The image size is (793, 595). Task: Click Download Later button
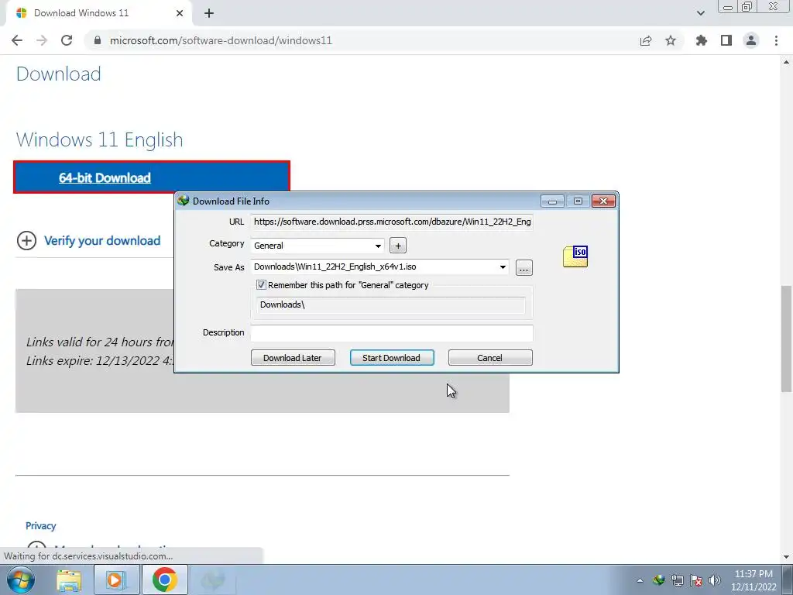pos(293,358)
